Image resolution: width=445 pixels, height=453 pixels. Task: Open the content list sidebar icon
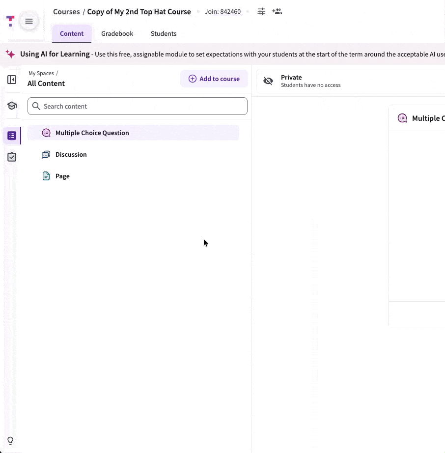click(x=11, y=135)
